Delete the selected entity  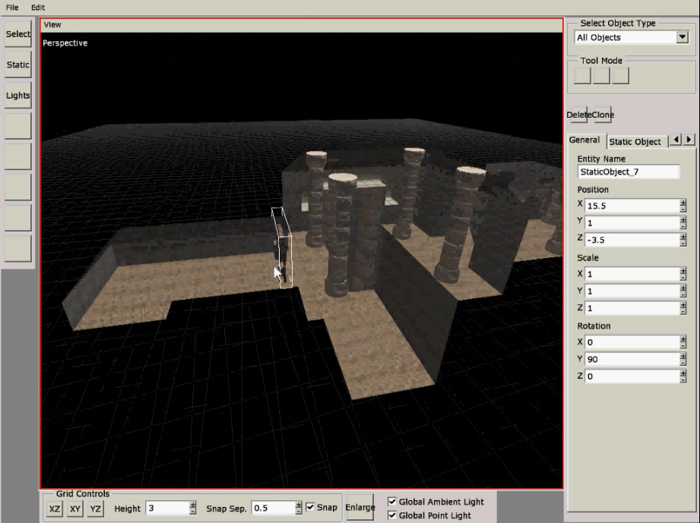[x=577, y=115]
